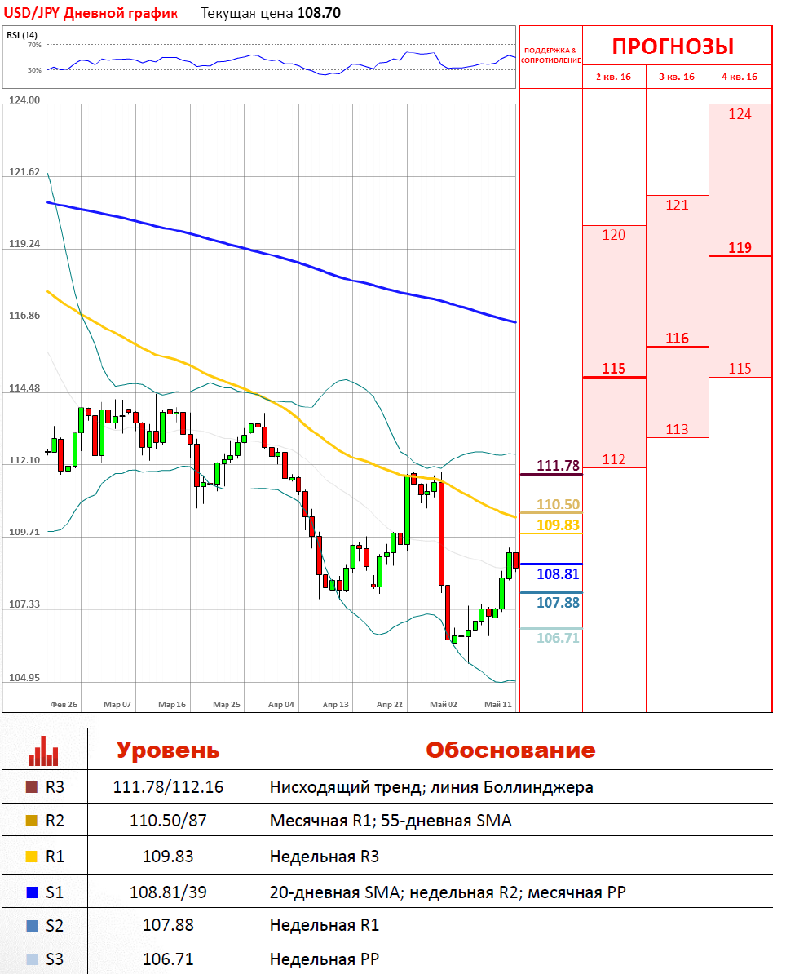
Task: Select the 4 кв. 16 forecast column header
Action: [x=740, y=77]
